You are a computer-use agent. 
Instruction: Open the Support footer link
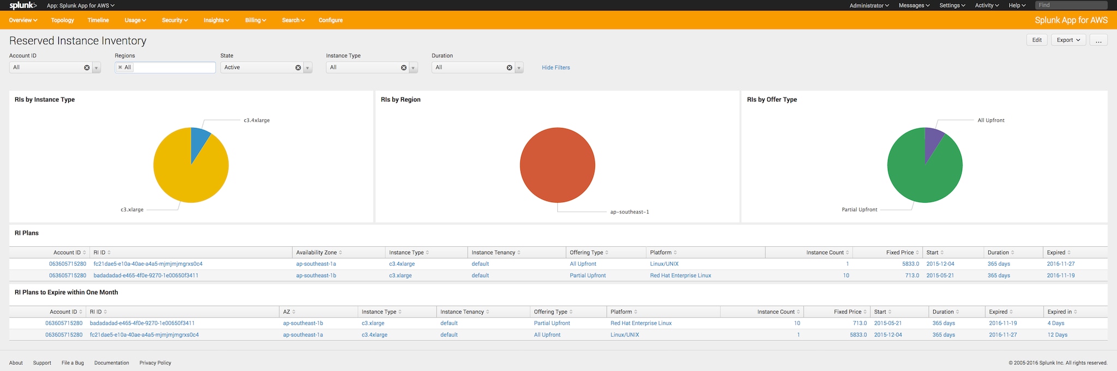tap(42, 363)
